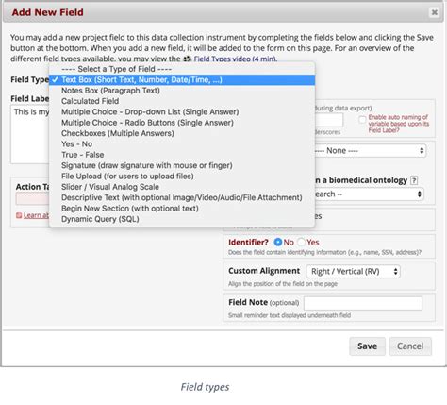Click the Cancel button

(410, 346)
